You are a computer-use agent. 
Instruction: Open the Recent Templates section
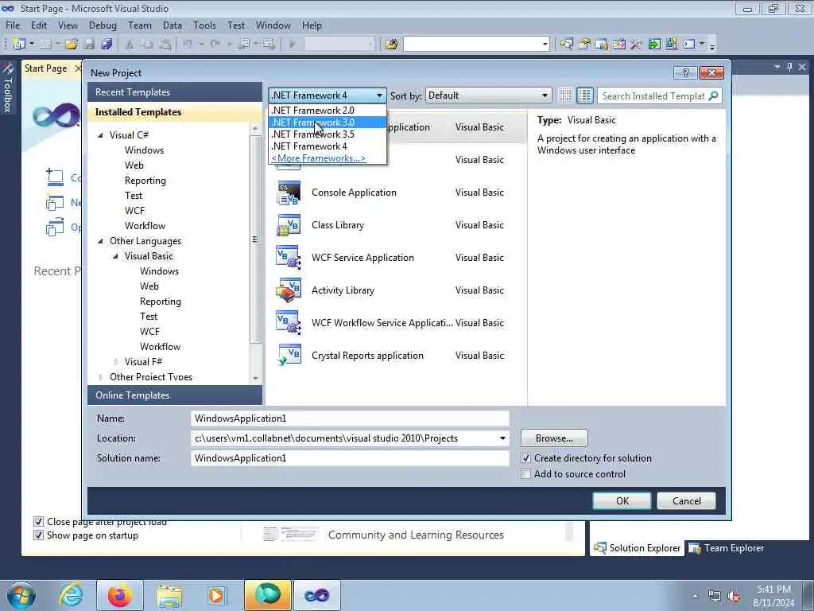click(x=175, y=92)
